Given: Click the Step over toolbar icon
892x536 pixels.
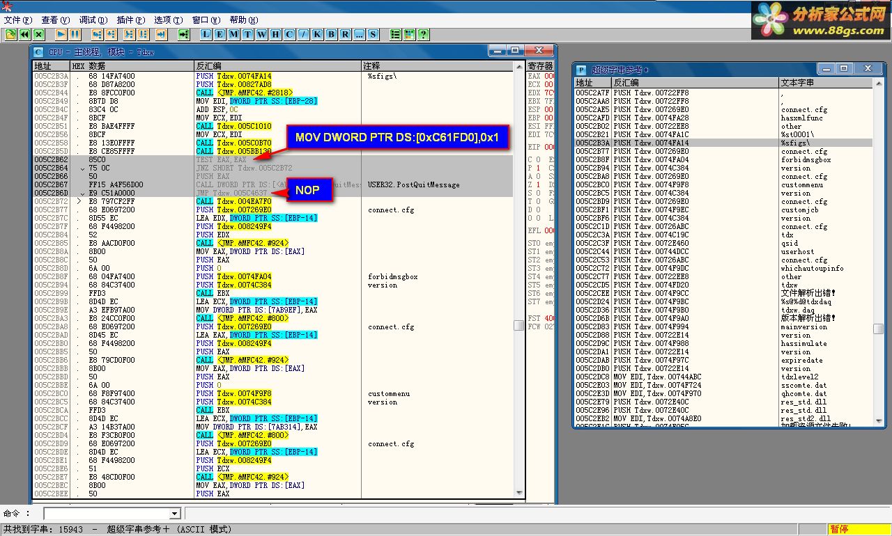Looking at the screenshot, I should (x=112, y=34).
